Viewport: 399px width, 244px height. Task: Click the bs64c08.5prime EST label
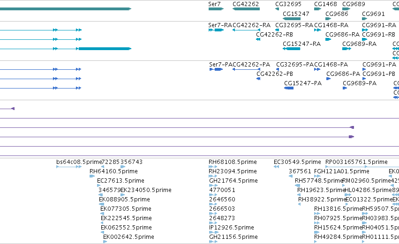(x=79, y=162)
